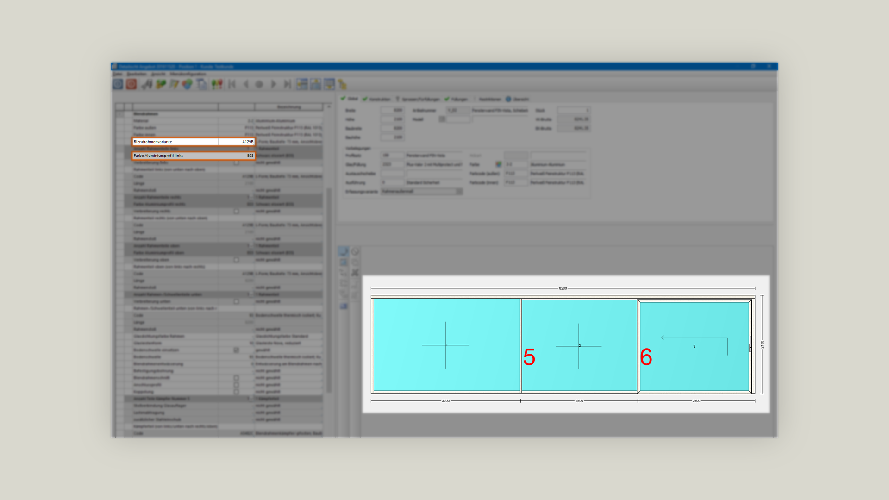Open the Bearbeiten menu
Screen dimensions: 889x500
pos(137,74)
